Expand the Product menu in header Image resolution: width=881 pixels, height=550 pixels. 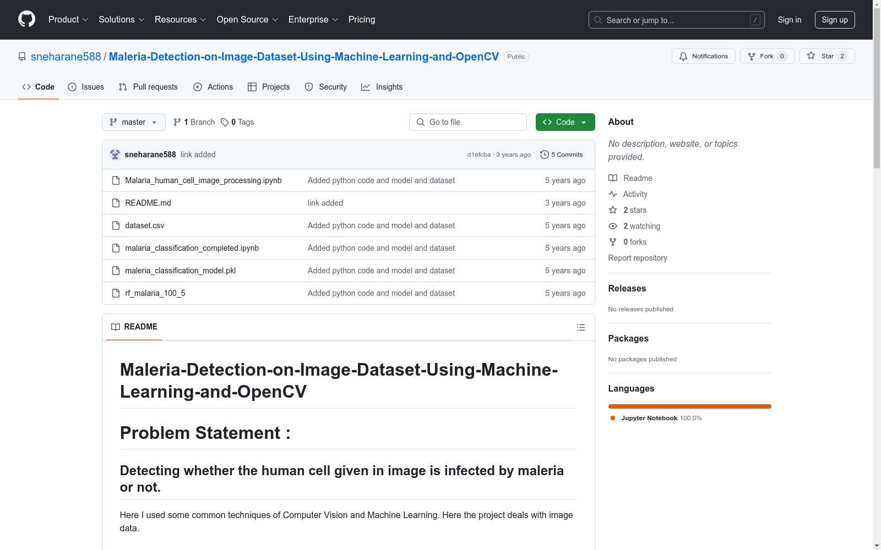click(68, 20)
